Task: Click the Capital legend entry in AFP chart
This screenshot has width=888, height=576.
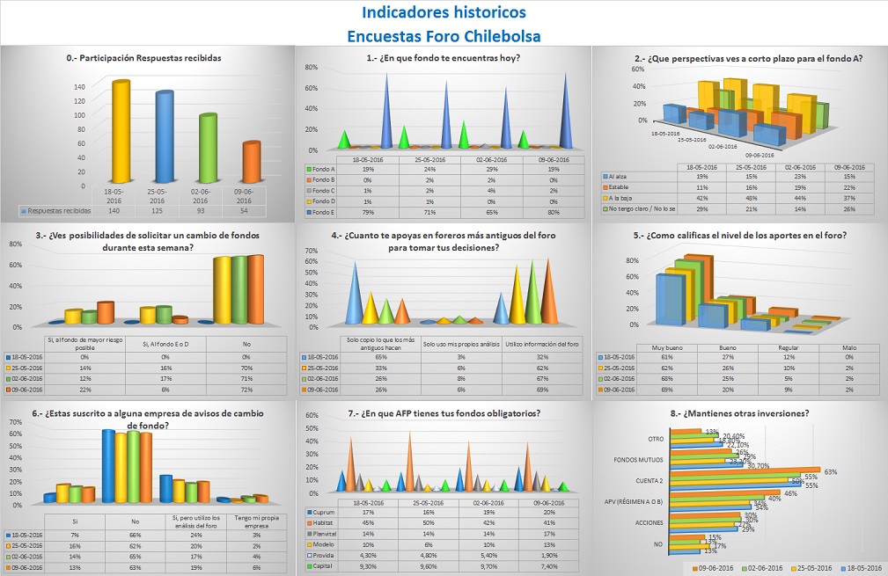Action: pos(320,565)
